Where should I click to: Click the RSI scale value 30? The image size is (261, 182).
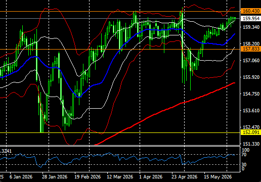[x=244, y=164]
